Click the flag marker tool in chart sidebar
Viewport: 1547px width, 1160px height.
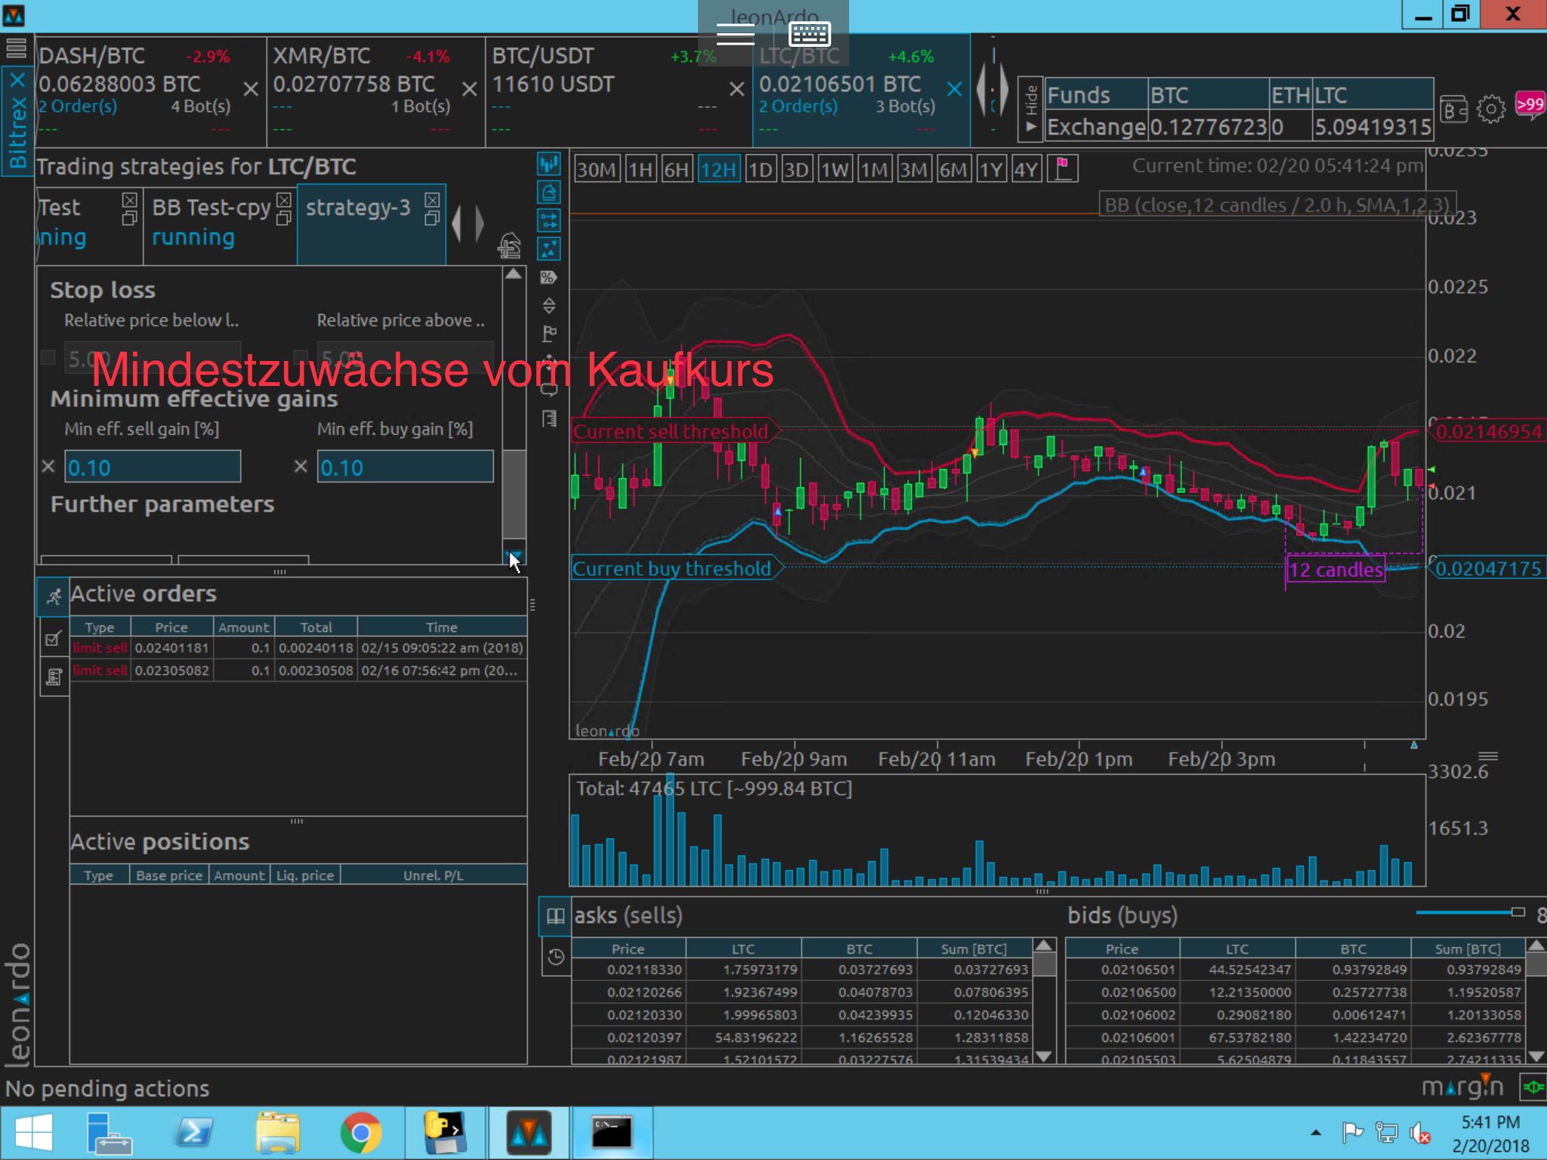click(549, 333)
